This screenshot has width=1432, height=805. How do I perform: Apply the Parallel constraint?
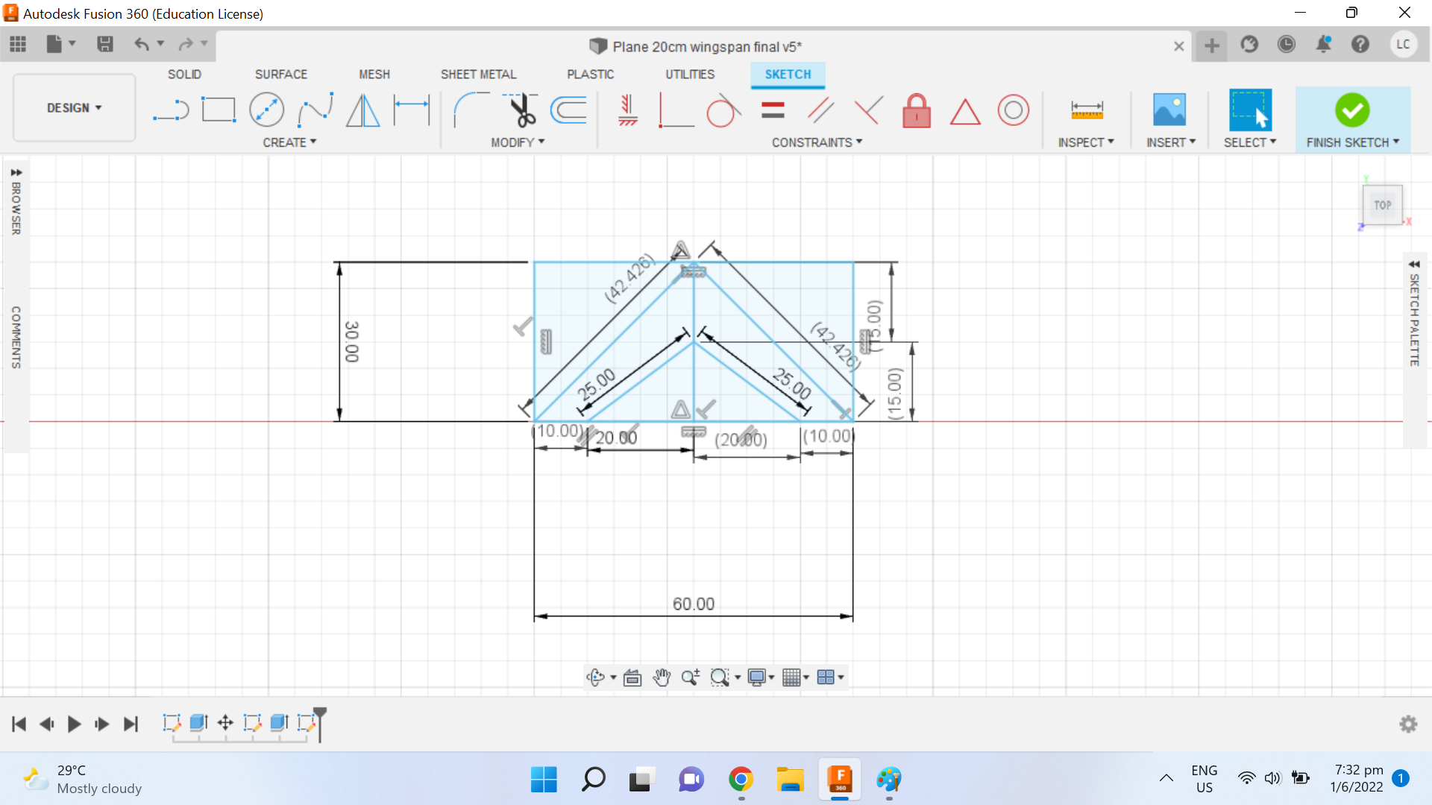click(821, 110)
